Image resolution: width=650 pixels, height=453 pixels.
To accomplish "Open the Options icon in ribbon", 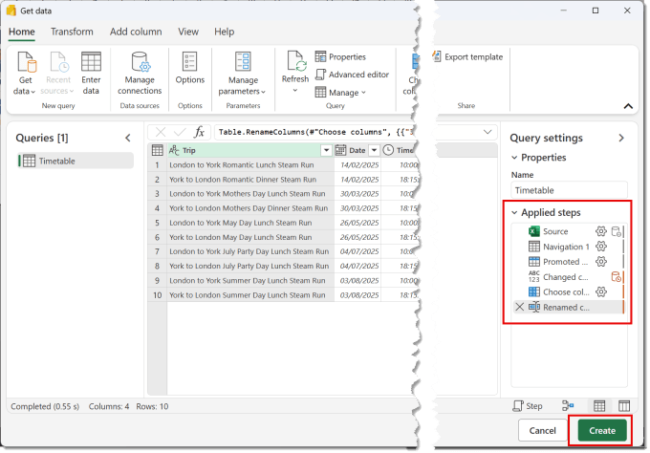I will tap(190, 62).
